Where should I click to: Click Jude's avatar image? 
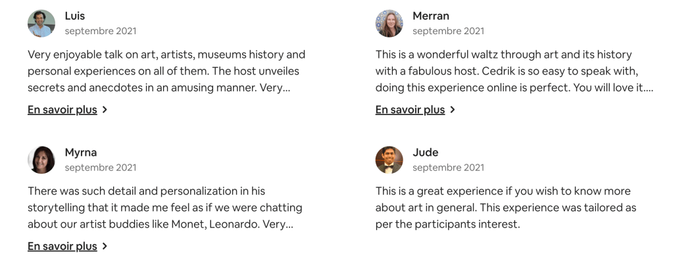click(389, 160)
